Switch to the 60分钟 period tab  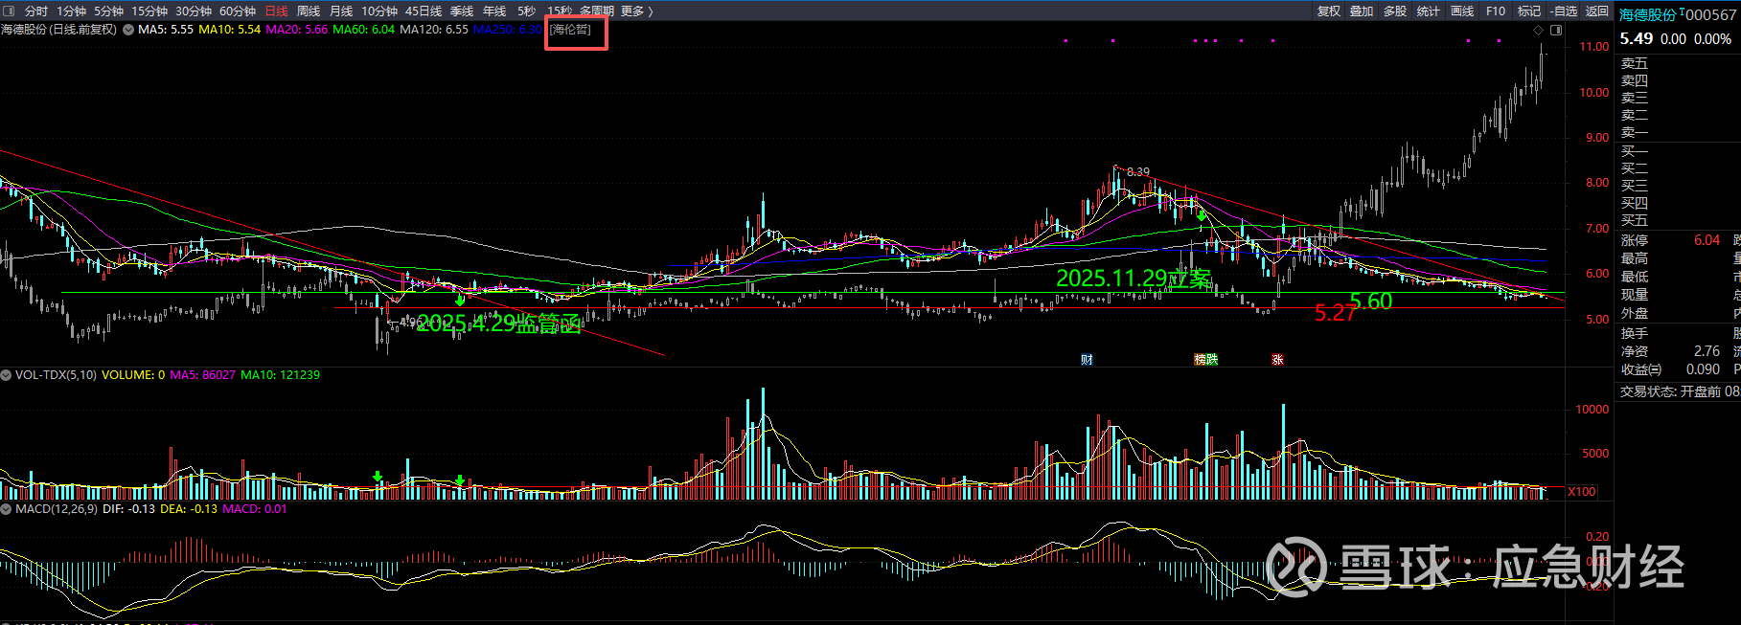tap(237, 11)
